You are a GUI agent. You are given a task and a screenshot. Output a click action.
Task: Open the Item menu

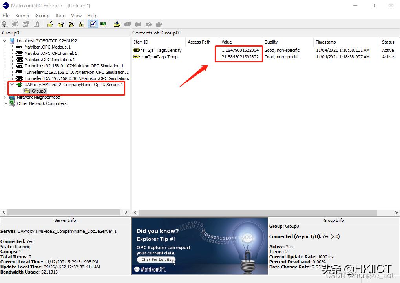tap(60, 16)
